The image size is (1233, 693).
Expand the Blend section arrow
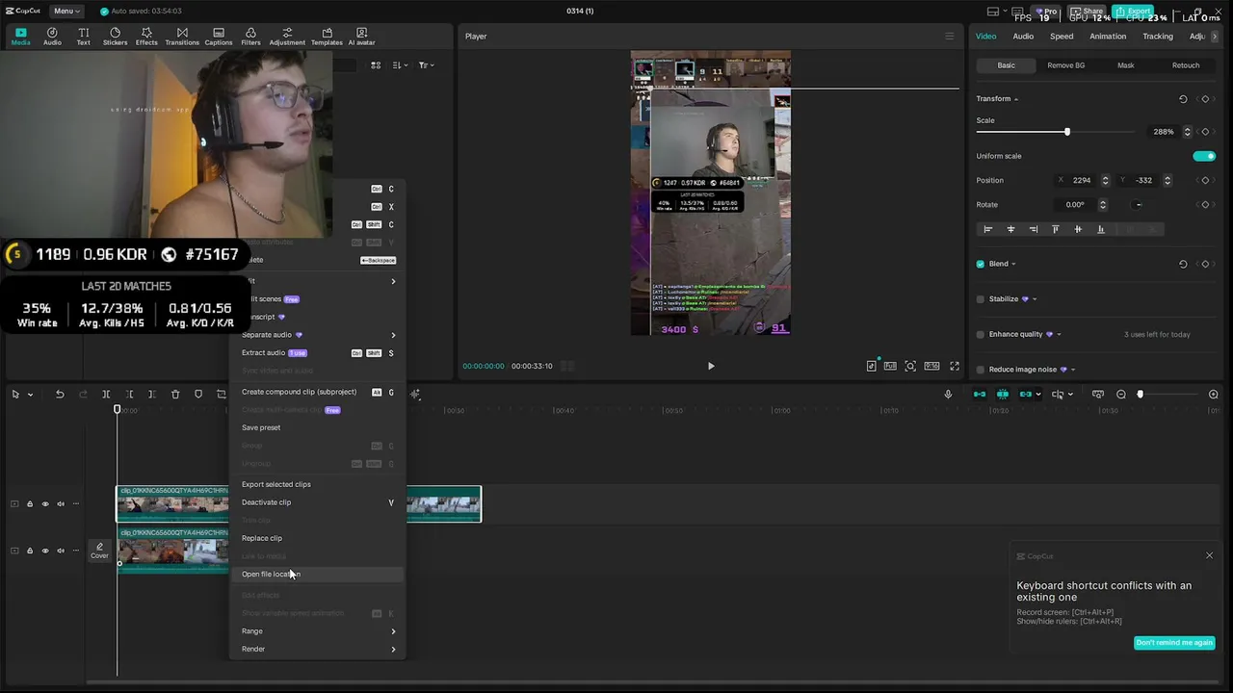click(1013, 264)
